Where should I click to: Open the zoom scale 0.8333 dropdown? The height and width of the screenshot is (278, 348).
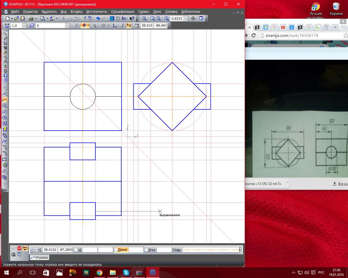[x=186, y=18]
